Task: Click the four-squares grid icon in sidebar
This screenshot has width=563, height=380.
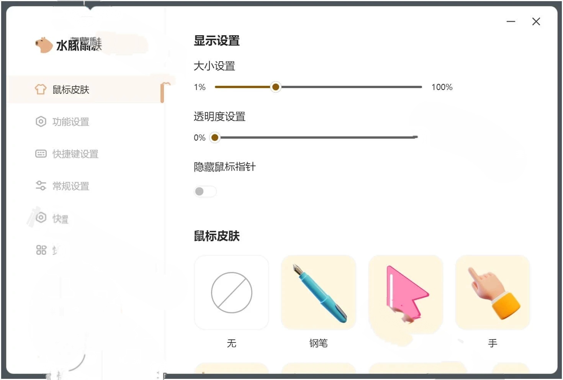Action: point(41,250)
